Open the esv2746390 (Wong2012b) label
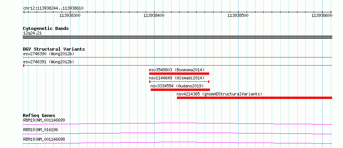Viewport: 343px width, 148px height. click(x=49, y=54)
